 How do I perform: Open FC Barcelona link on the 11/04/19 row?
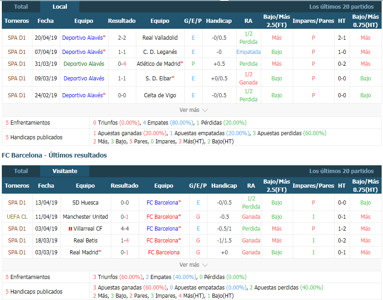164,216
